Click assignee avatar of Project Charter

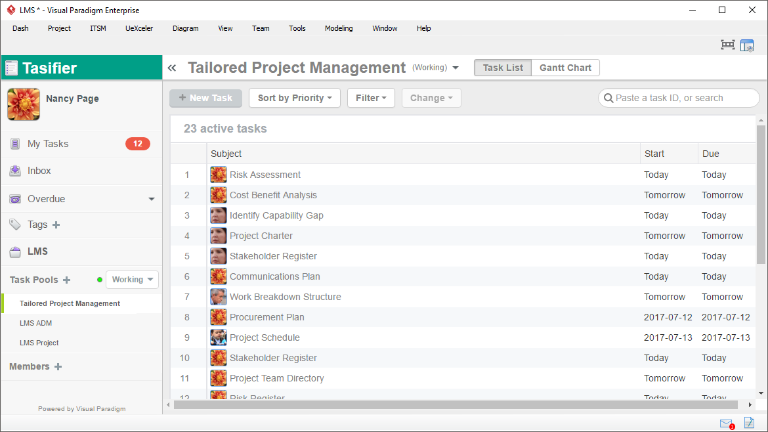219,236
